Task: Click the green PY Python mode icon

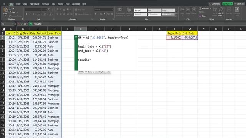Action: click(x=30, y=24)
